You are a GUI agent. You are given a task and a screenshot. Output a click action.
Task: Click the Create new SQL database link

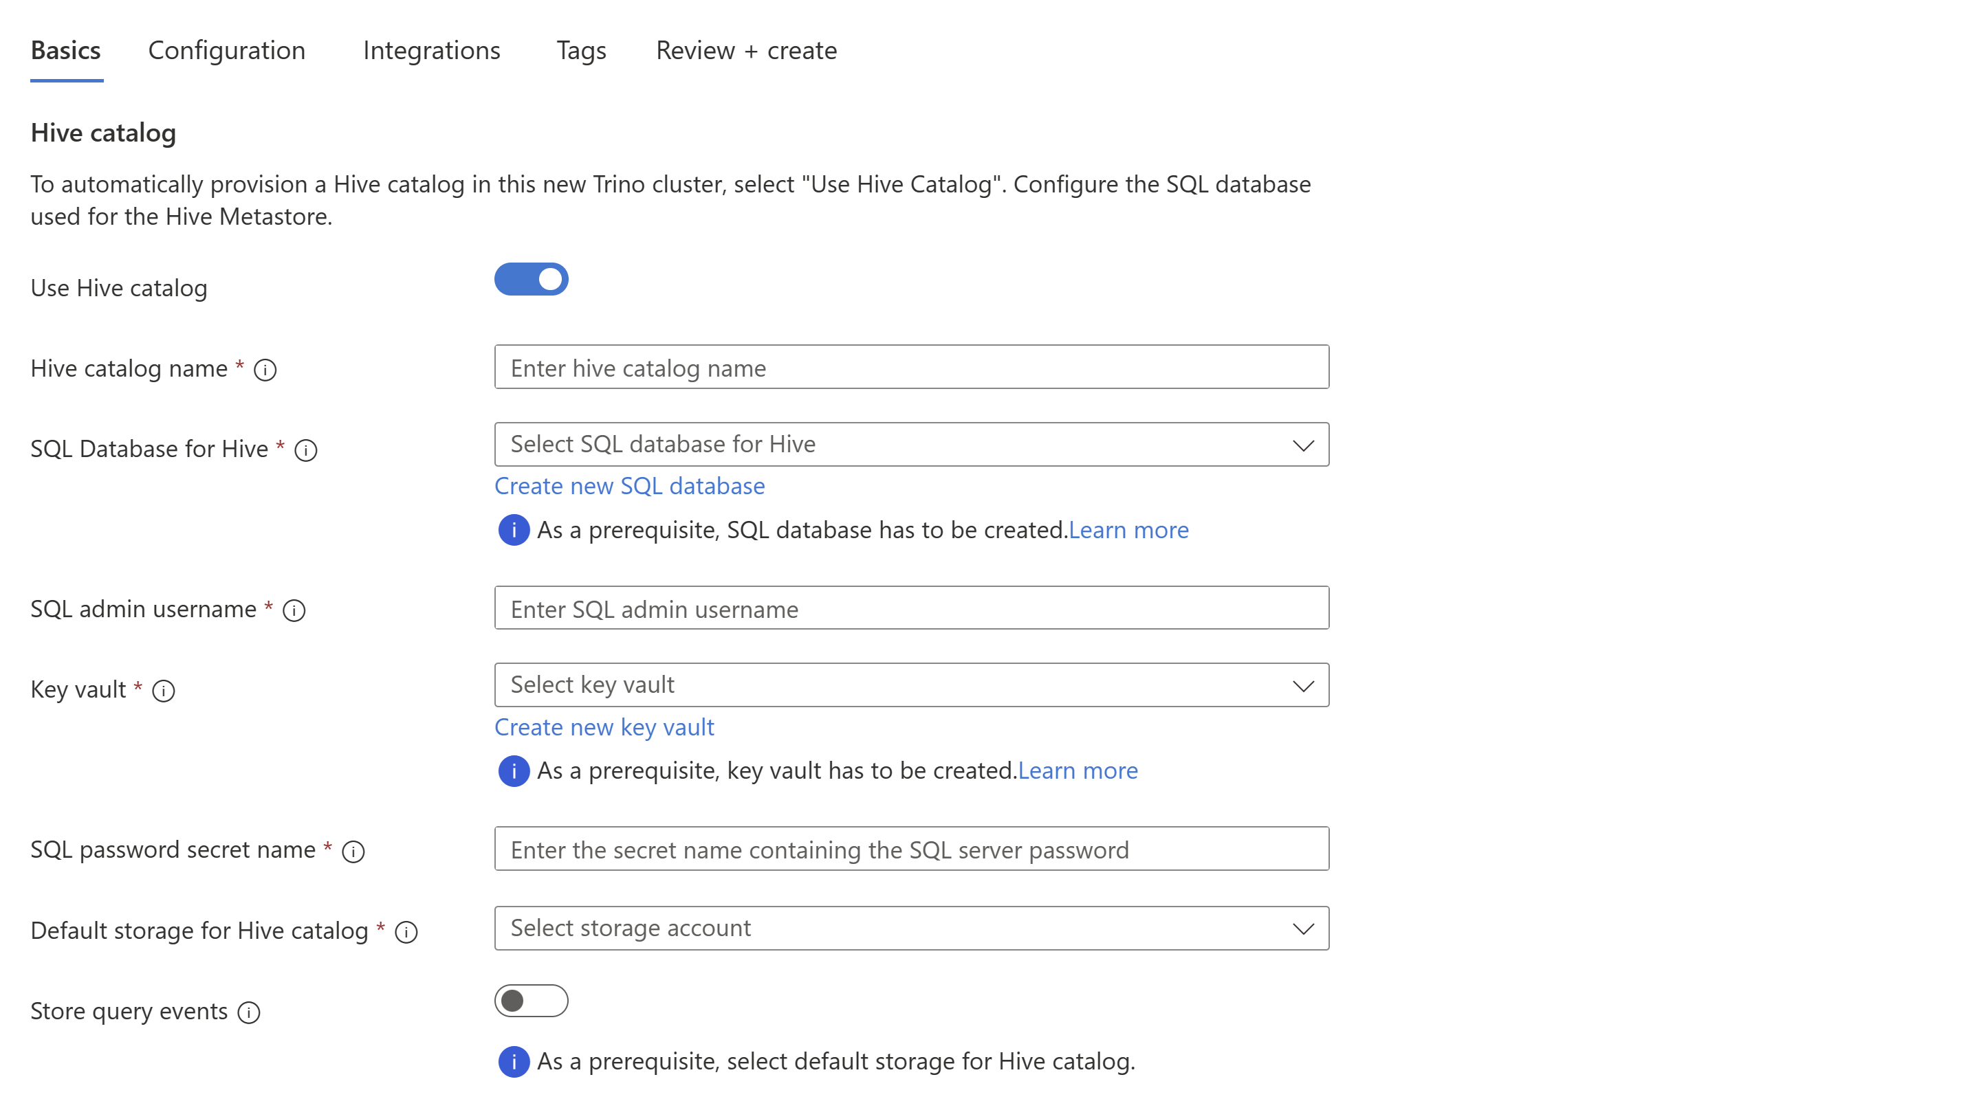pos(629,485)
